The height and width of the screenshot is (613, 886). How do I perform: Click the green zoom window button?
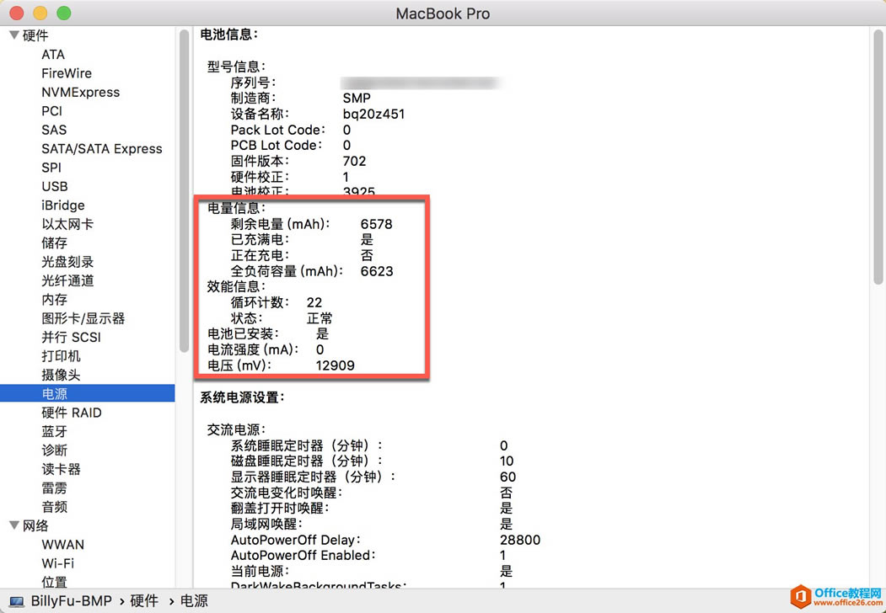click(64, 13)
